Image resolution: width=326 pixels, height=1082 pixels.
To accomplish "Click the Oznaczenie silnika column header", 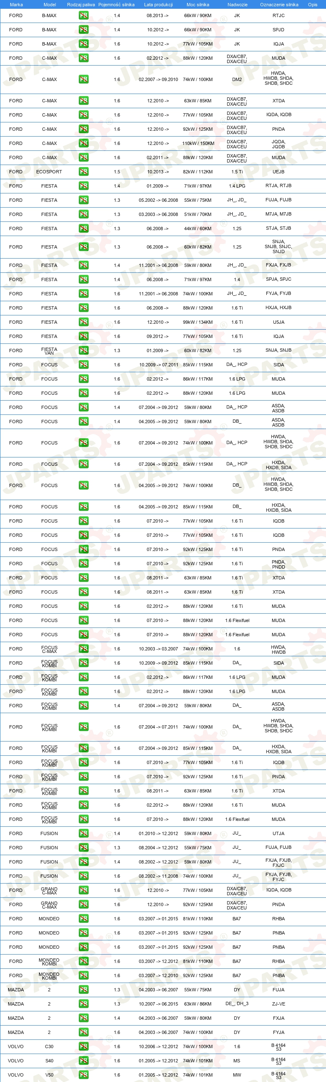I will 279,5.
